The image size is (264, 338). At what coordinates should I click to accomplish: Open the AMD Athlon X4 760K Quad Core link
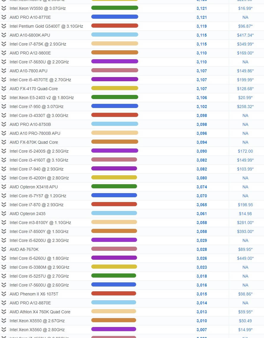point(40,312)
